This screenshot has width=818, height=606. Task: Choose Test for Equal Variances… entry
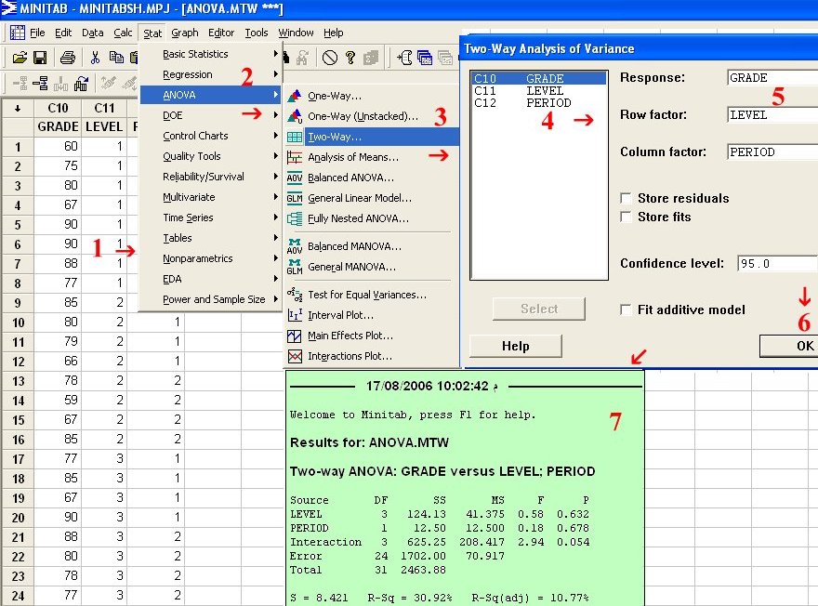point(367,295)
